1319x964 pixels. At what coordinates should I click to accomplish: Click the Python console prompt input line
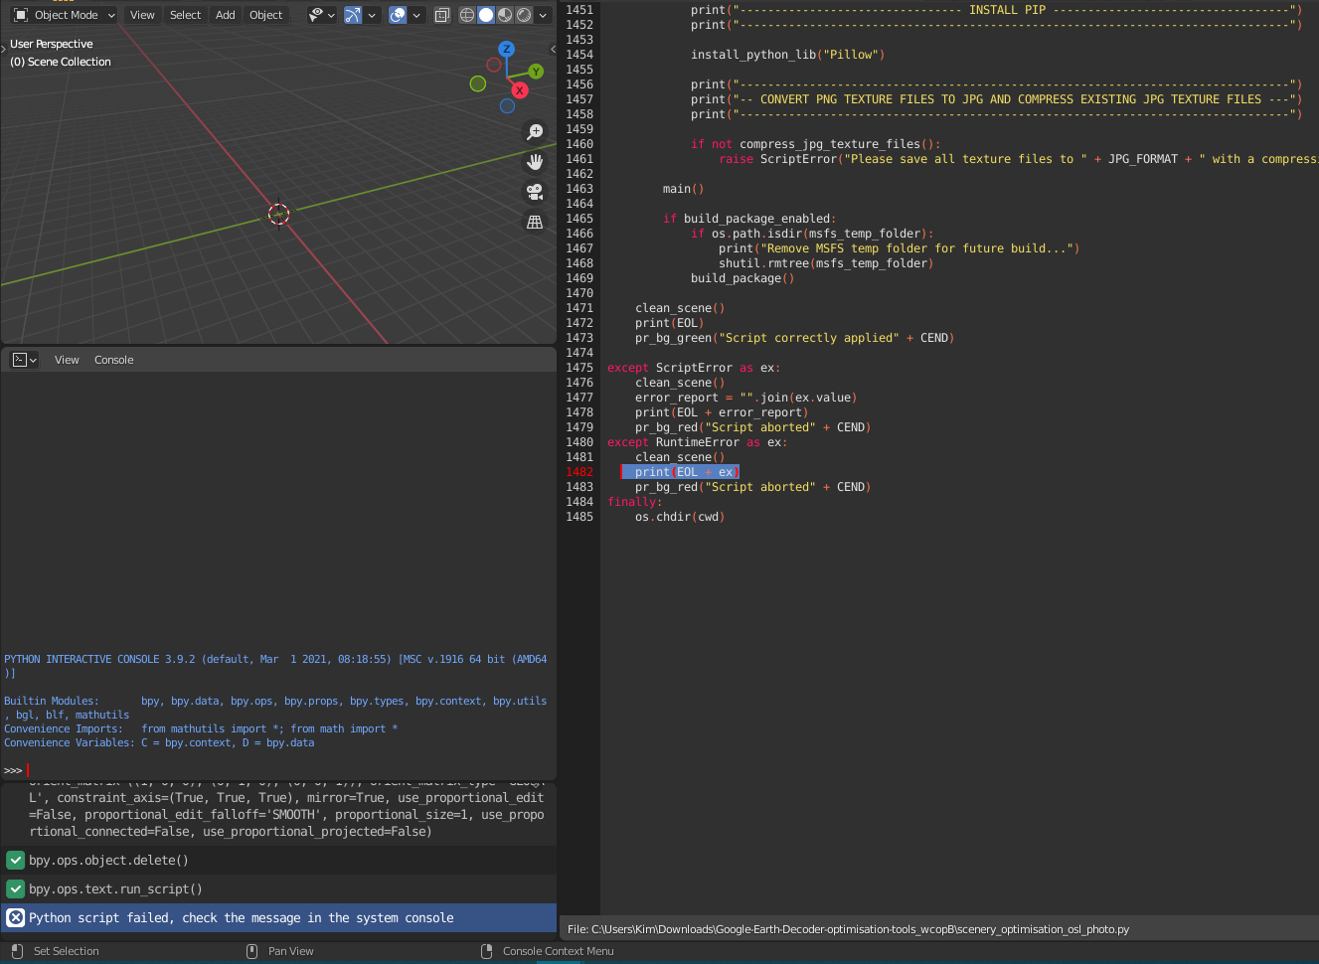[x=278, y=770]
